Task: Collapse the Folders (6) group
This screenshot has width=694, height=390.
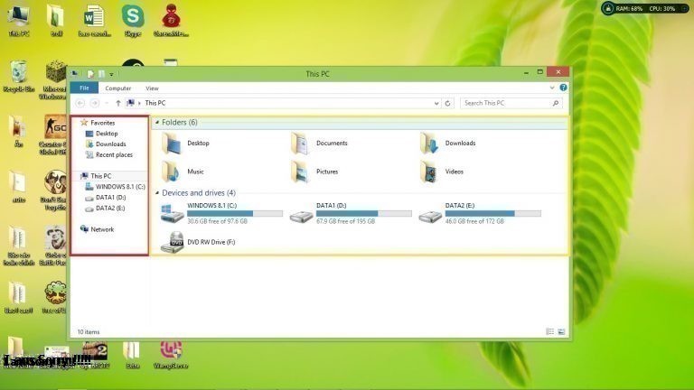Action: tap(157, 122)
